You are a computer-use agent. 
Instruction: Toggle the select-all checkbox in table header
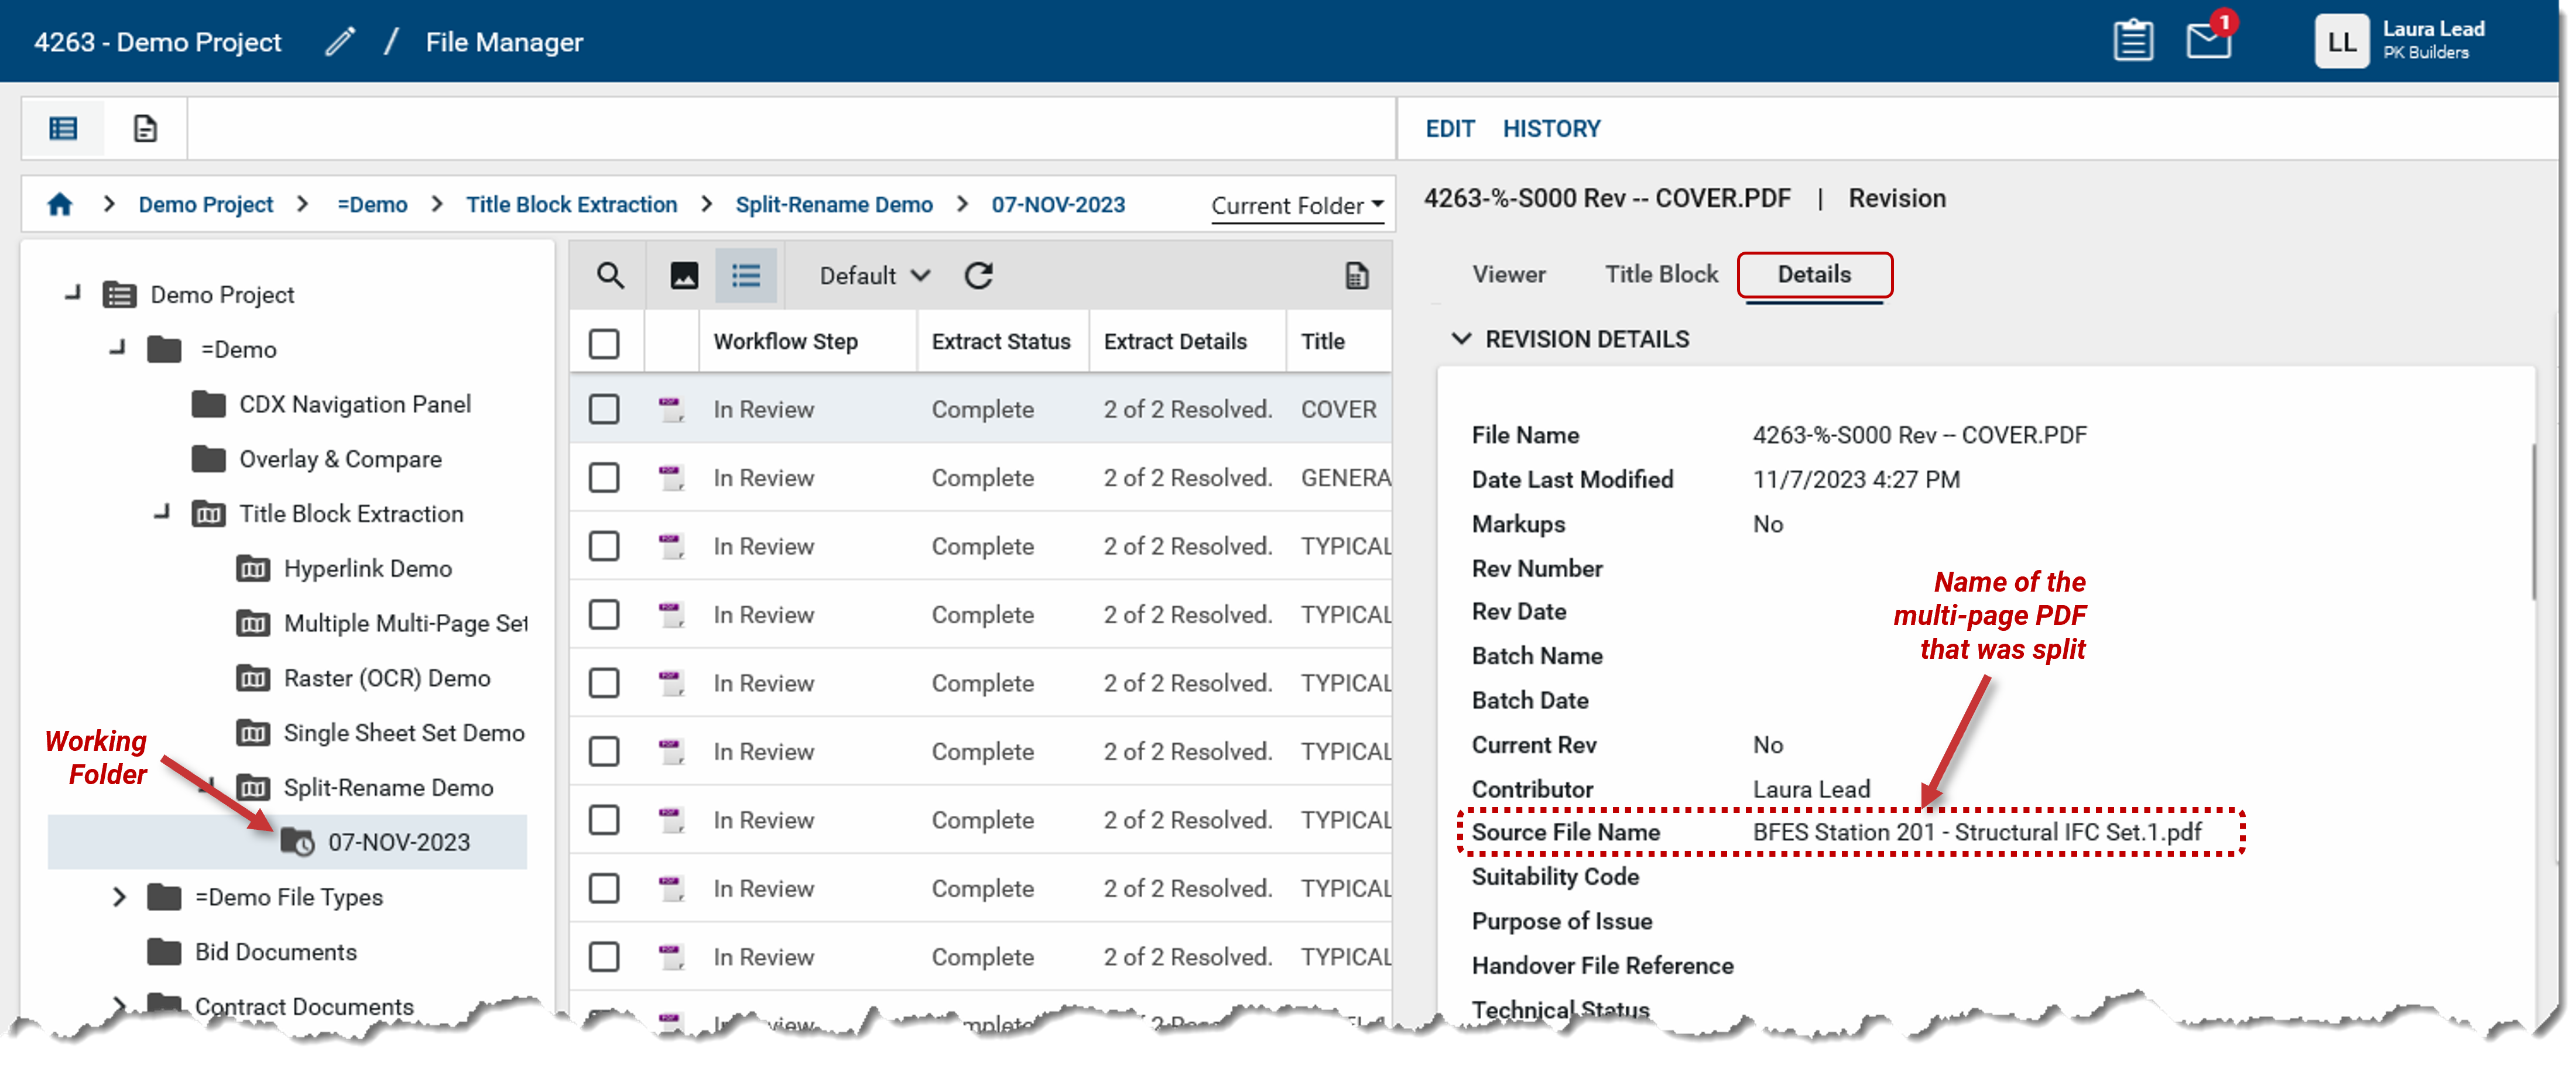604,343
